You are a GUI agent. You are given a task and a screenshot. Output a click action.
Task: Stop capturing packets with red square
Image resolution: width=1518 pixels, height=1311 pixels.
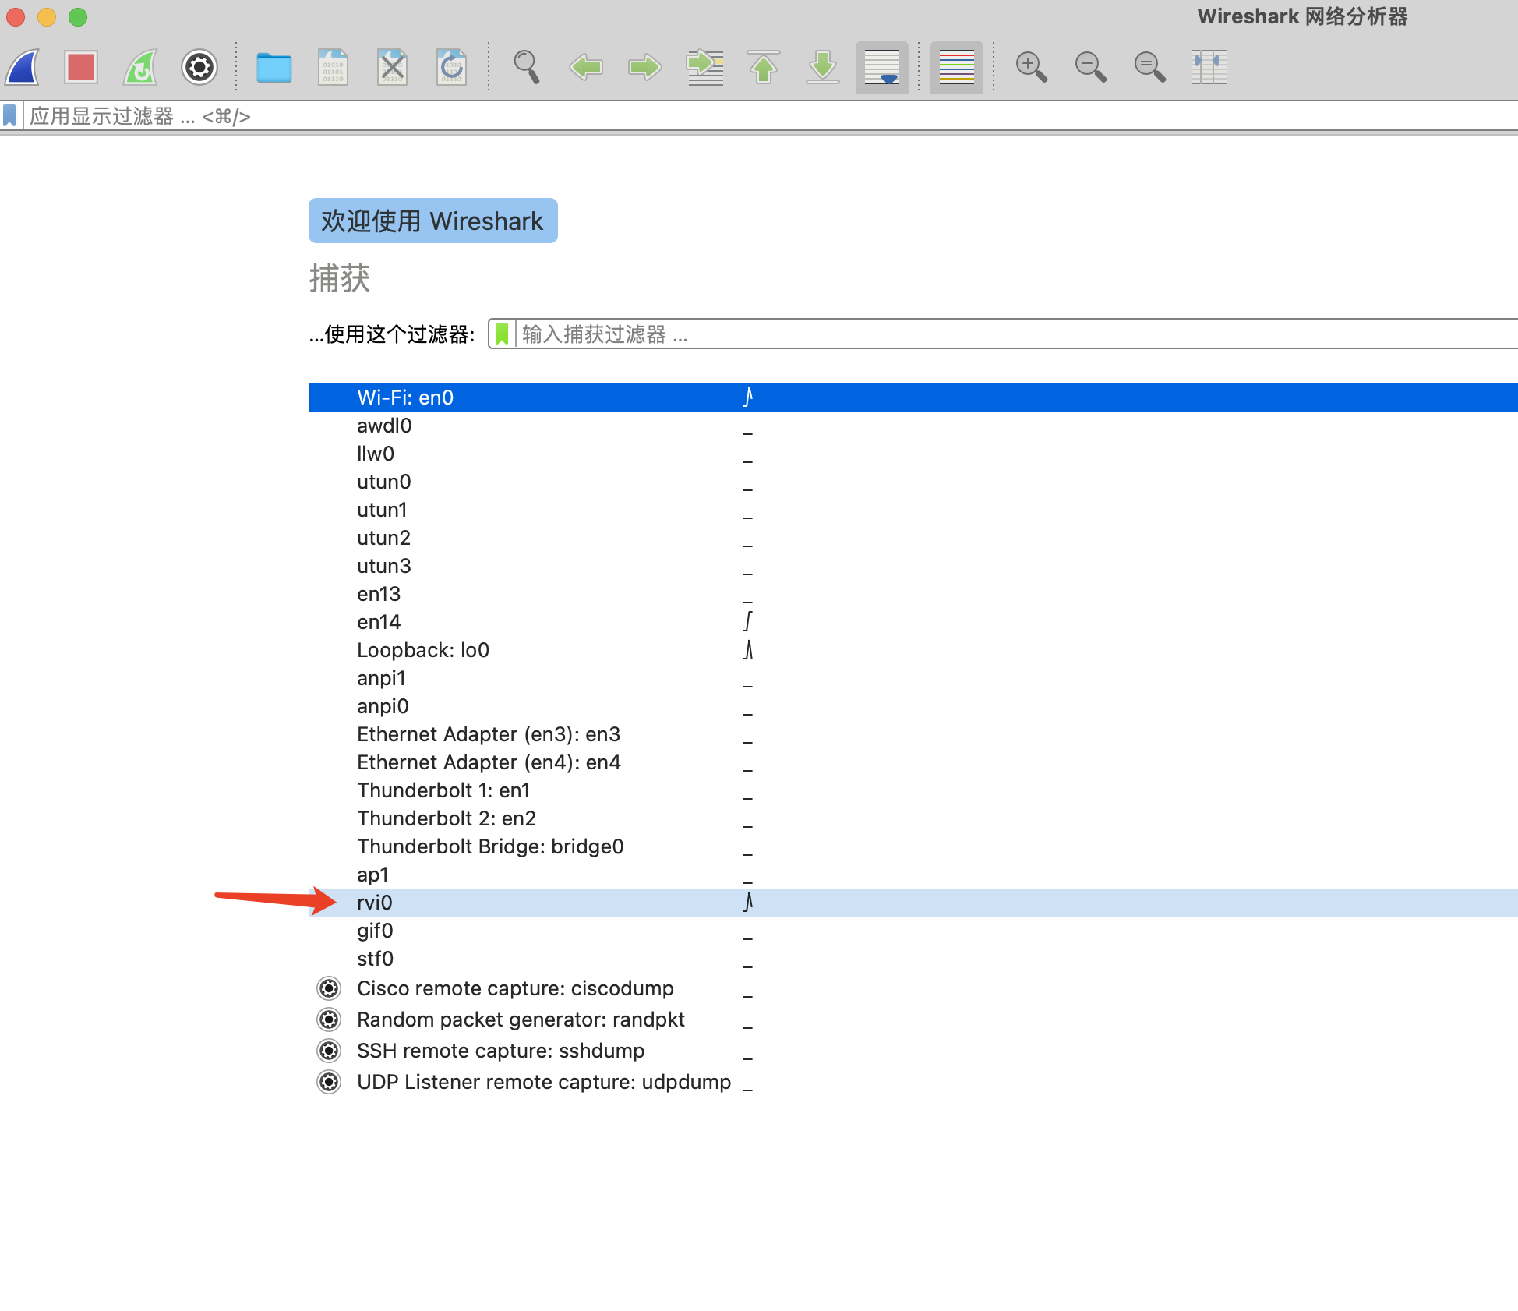click(x=81, y=67)
